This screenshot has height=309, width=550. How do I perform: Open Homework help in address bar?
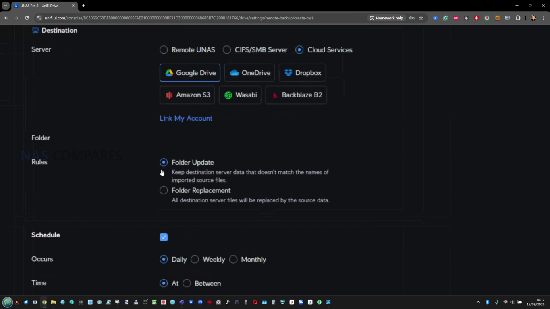(386, 18)
